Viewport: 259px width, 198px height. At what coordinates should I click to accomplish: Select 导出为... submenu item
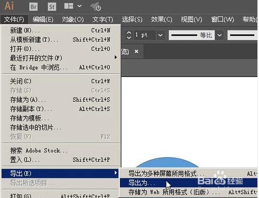pos(189,183)
